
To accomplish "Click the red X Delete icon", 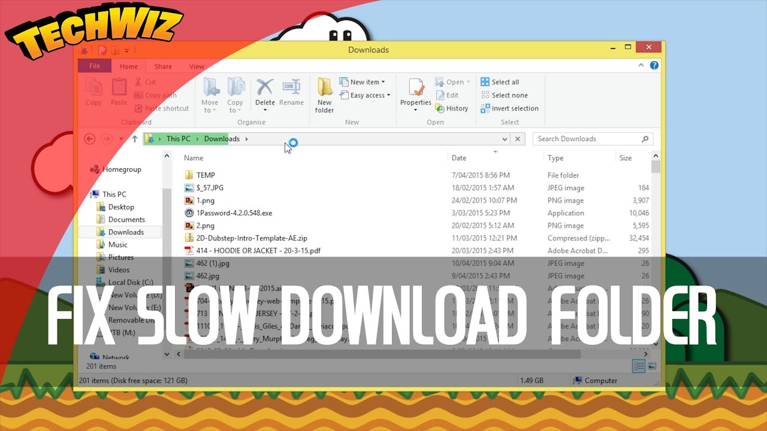I will pyautogui.click(x=265, y=87).
